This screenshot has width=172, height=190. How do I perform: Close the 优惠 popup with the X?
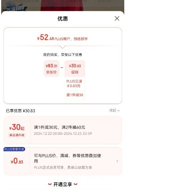pos(117,19)
